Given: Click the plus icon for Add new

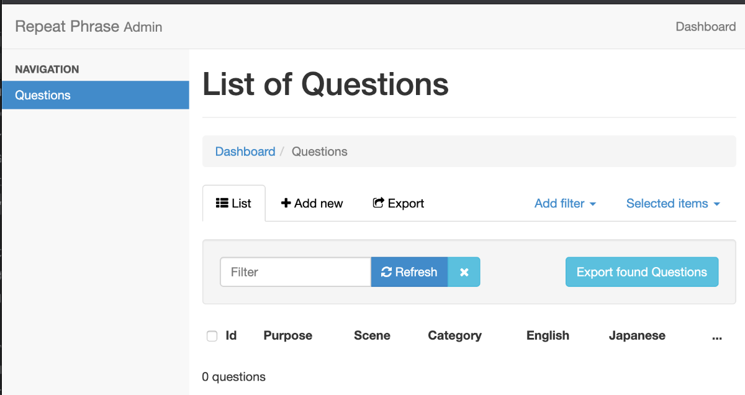Looking at the screenshot, I should click(x=286, y=203).
